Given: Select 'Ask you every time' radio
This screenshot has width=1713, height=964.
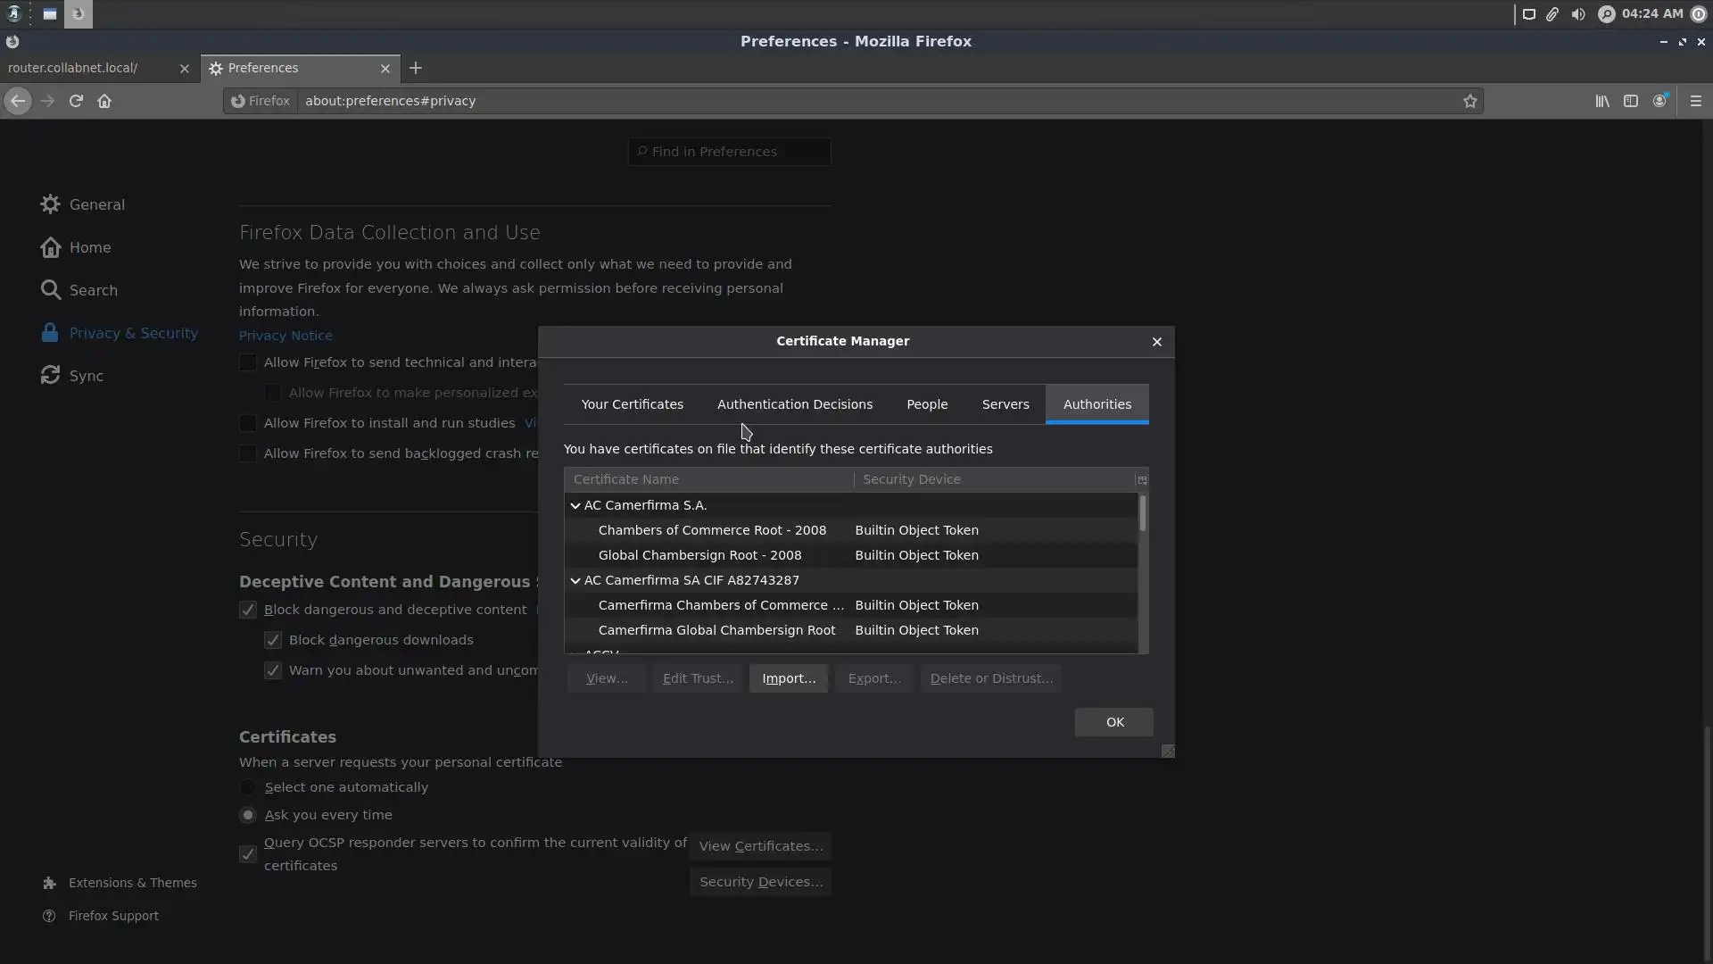Looking at the screenshot, I should tap(248, 815).
